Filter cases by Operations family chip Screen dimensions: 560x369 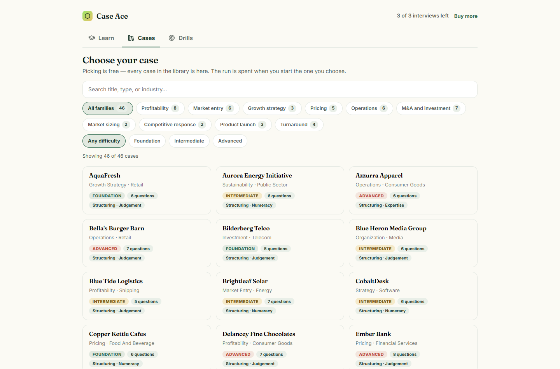(369, 108)
